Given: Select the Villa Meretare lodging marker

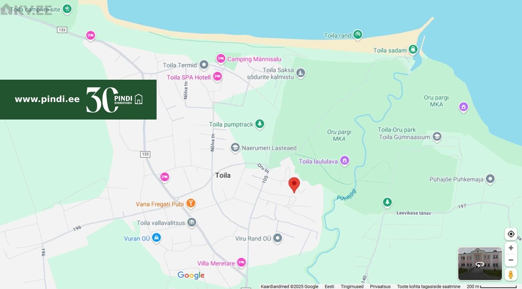Looking at the screenshot, I should click(241, 262).
